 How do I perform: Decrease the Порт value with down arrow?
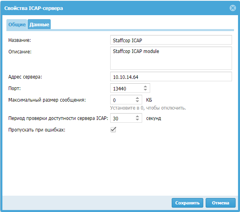point(145,90)
